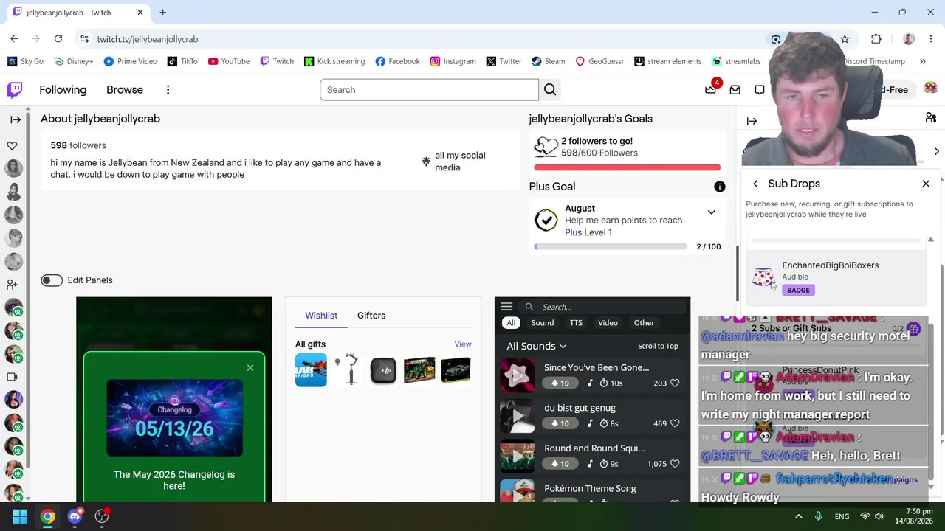
Task: Favorite the Round and Round sound
Action: 675,464
